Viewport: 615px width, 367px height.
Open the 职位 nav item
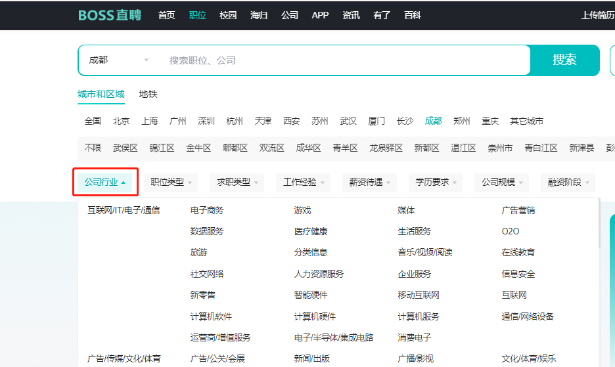pos(197,15)
